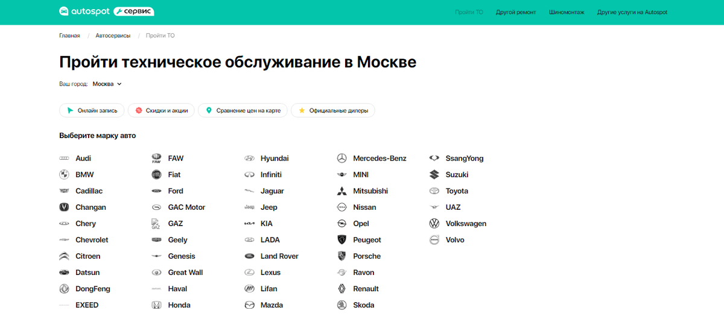724x325 pixels.
Task: Click the FAW logo icon
Action: (156, 159)
